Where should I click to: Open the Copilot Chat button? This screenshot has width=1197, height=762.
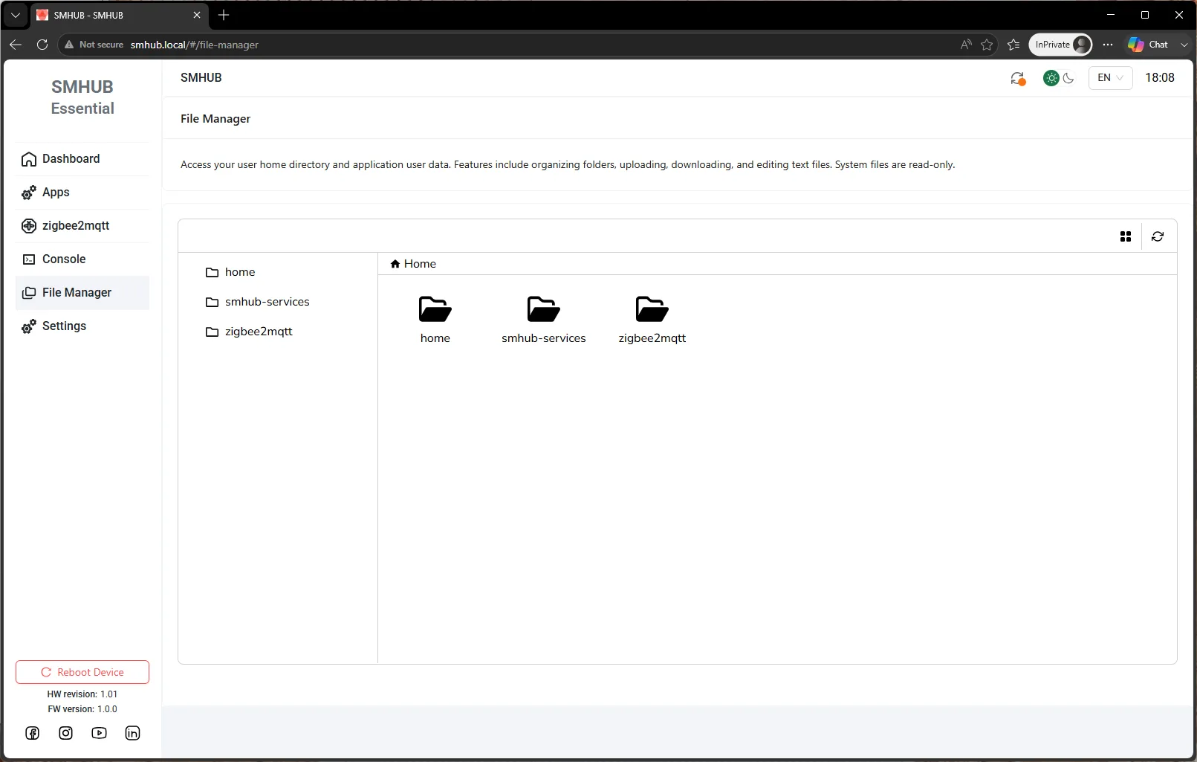(x=1149, y=45)
